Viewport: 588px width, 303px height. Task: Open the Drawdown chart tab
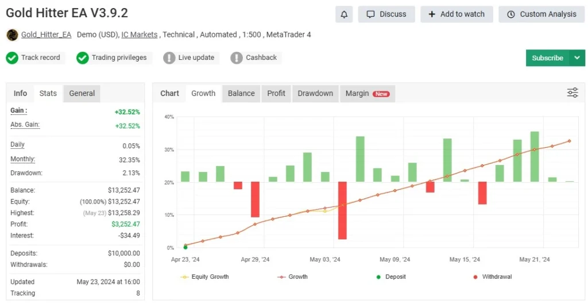coord(315,93)
